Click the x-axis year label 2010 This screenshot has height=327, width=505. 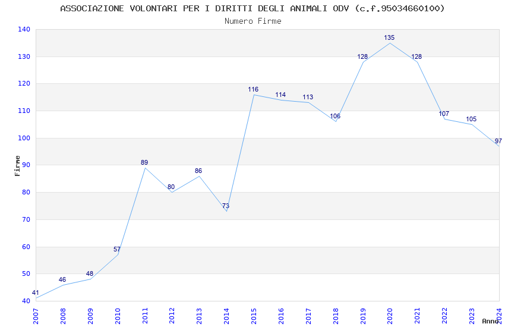pyautogui.click(x=118, y=316)
